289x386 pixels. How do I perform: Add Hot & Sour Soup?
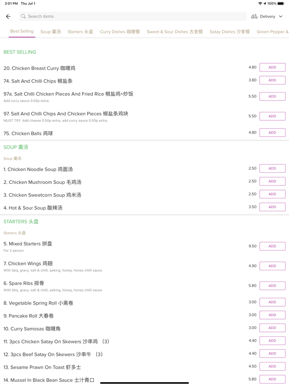tap(272, 207)
